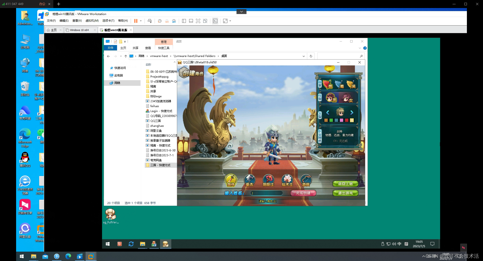Expand Explorer address bar history dropdown
The height and width of the screenshot is (261, 483).
pos(304,56)
